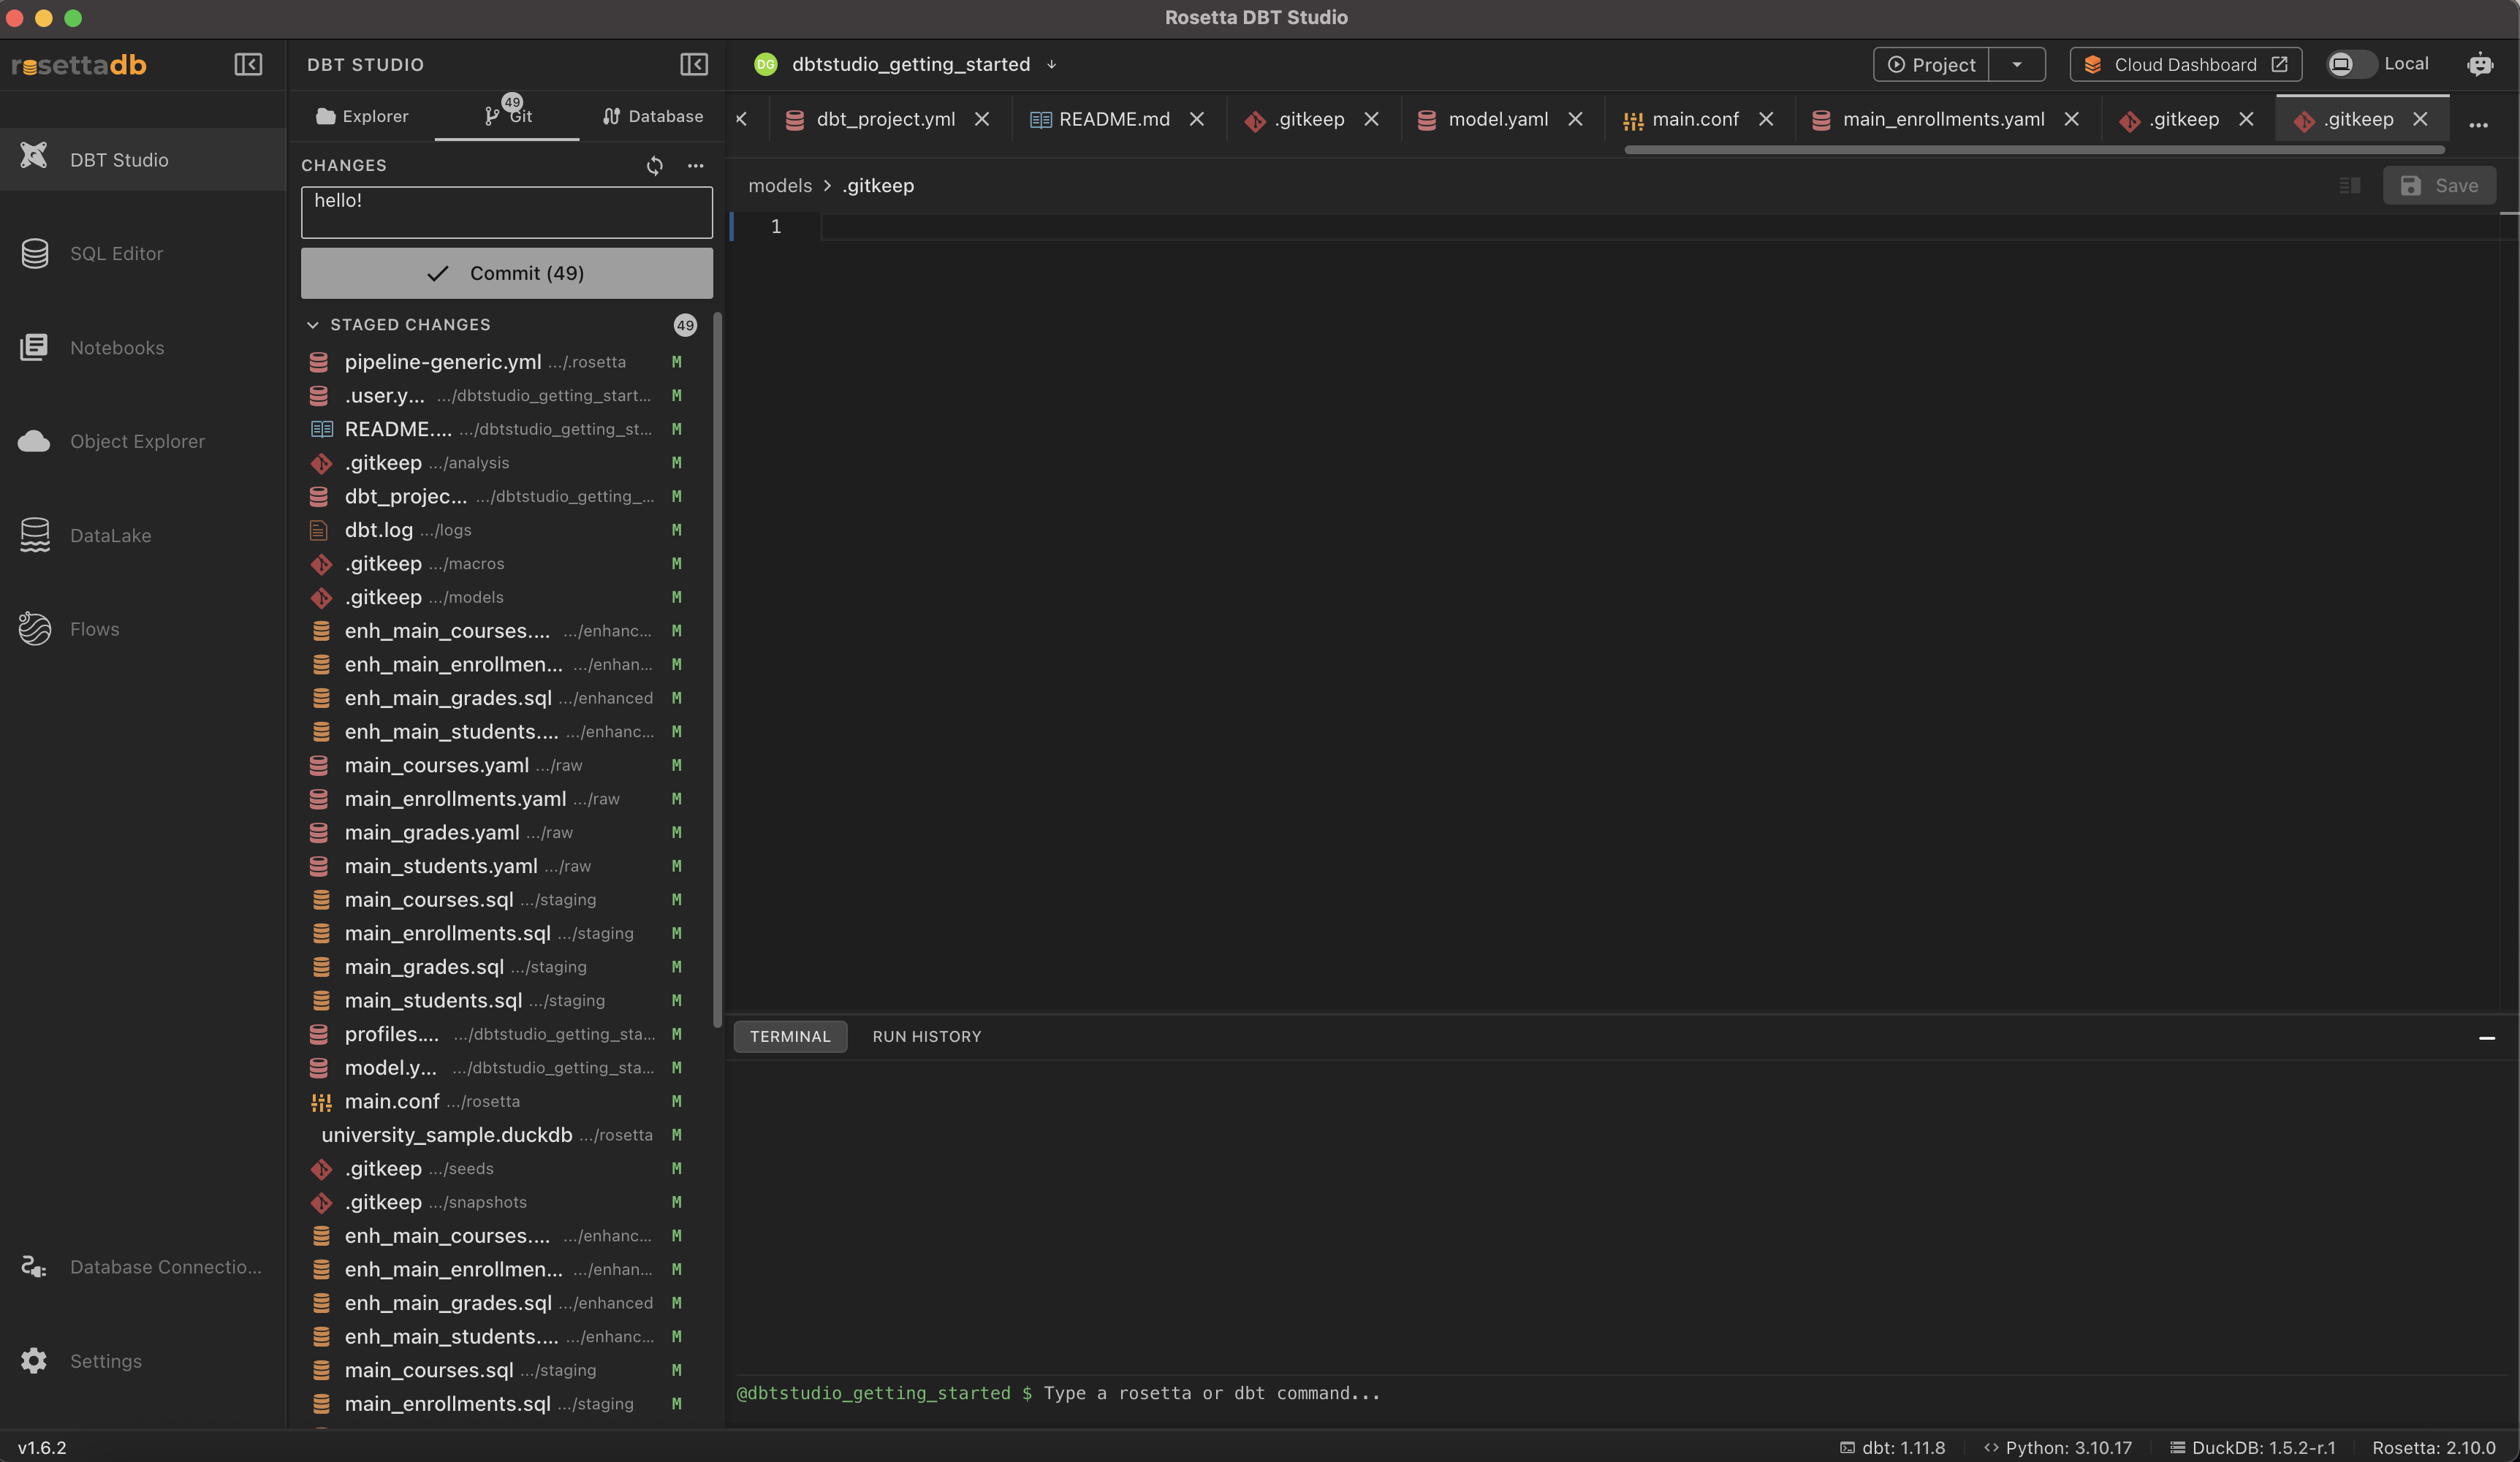This screenshot has width=2520, height=1462.
Task: Open the Project run options dropdown
Action: [2017, 64]
